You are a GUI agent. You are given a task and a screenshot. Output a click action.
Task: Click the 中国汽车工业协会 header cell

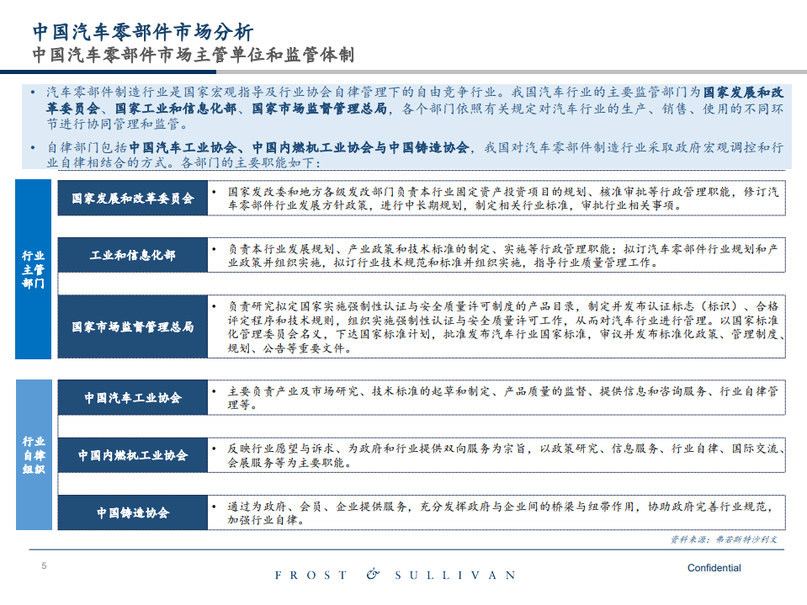tap(131, 398)
